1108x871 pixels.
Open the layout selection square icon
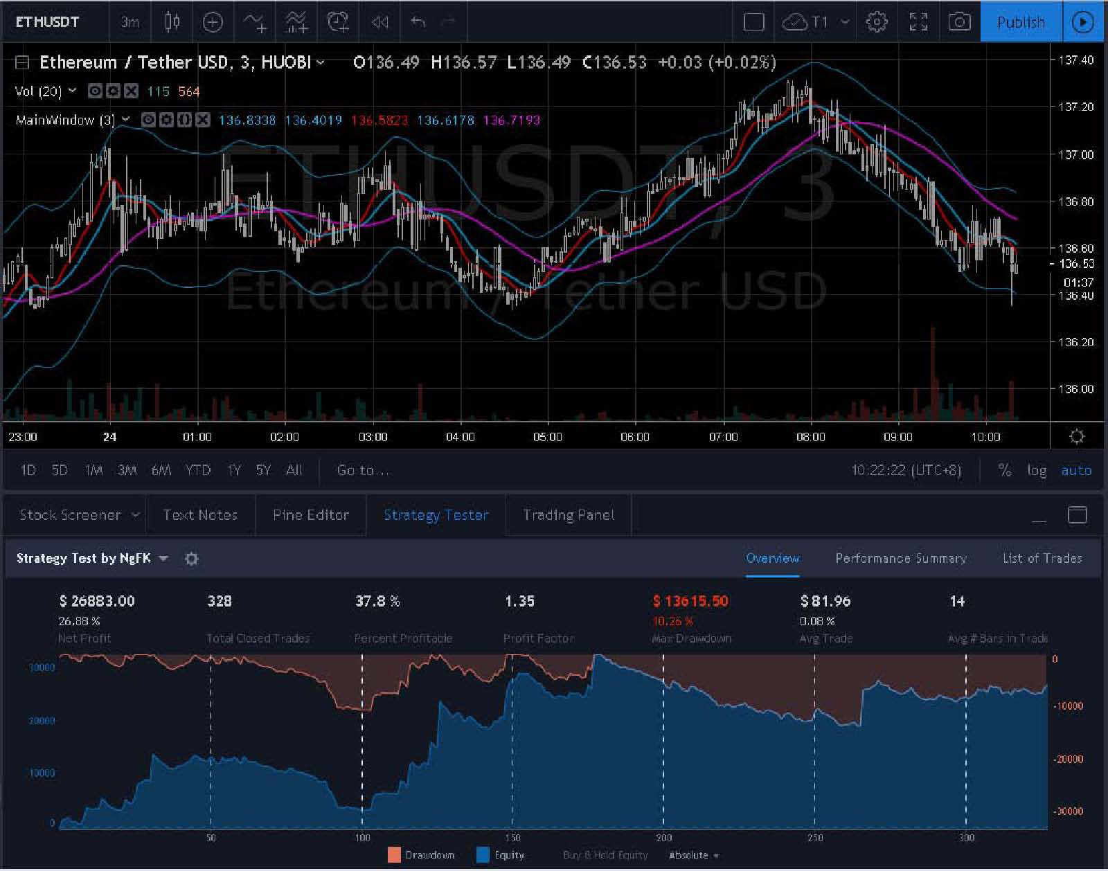click(754, 22)
